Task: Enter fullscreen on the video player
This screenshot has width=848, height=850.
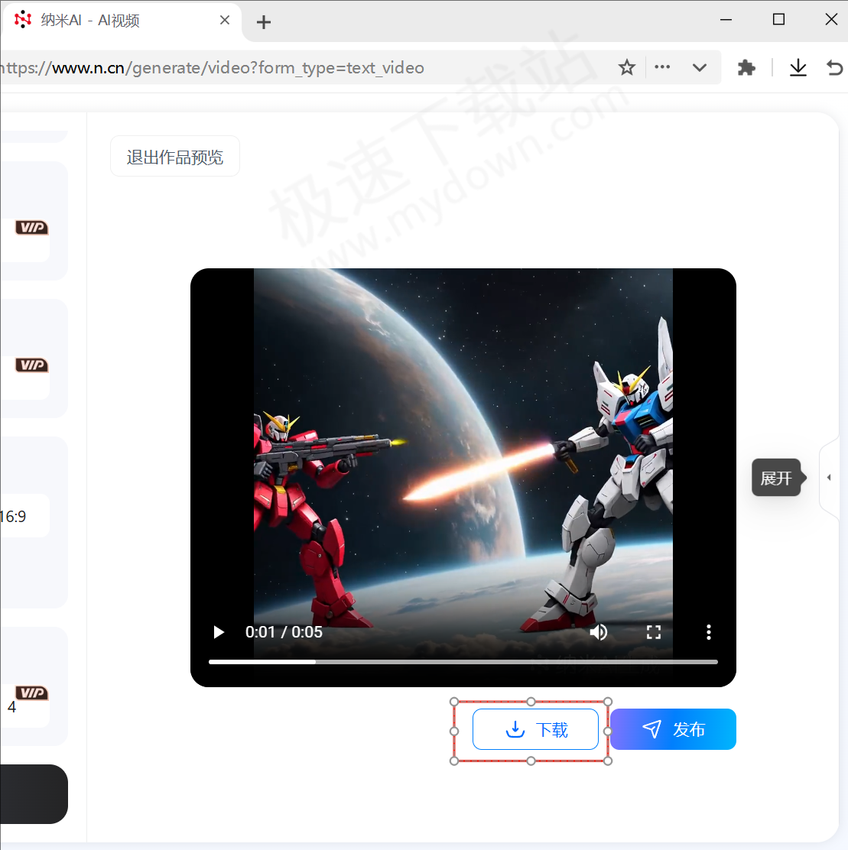Action: pyautogui.click(x=654, y=632)
